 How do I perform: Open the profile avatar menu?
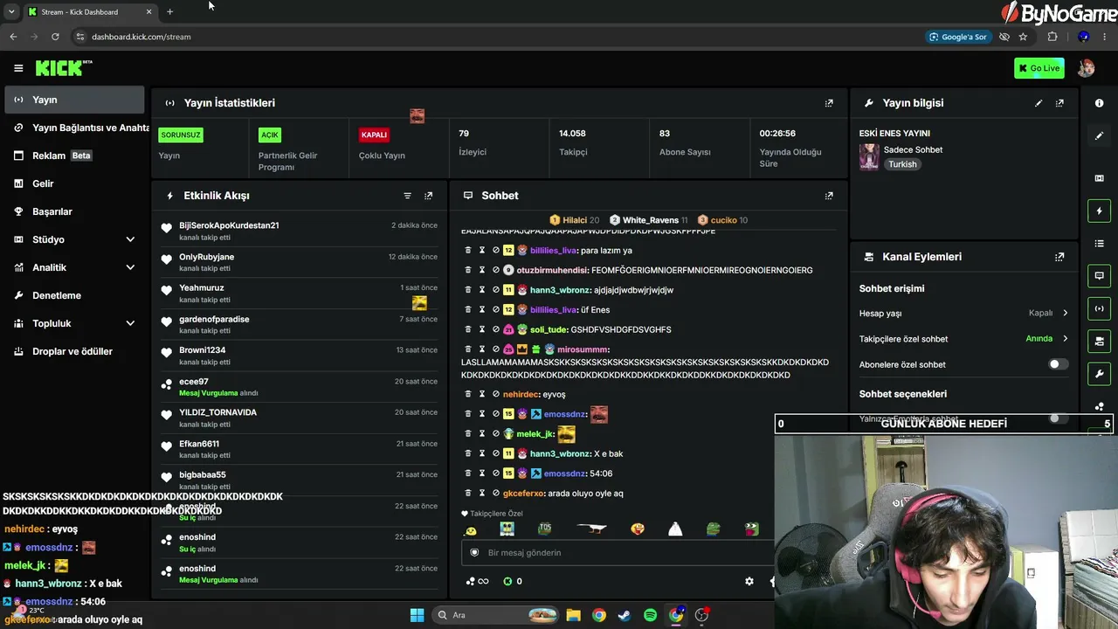click(x=1086, y=68)
